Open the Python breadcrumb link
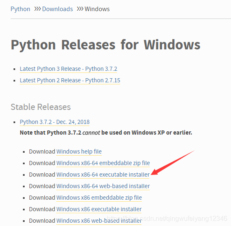 pyautogui.click(x=21, y=9)
